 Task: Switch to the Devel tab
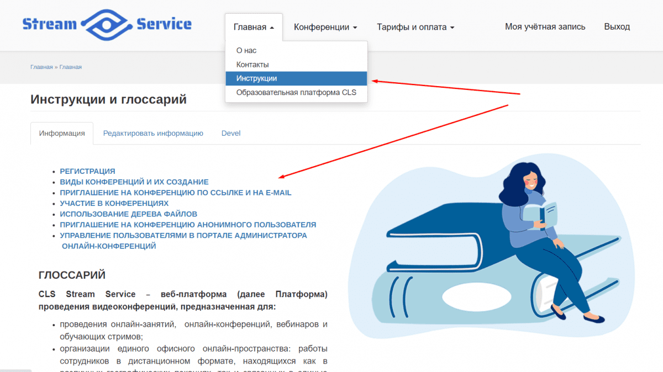point(231,133)
